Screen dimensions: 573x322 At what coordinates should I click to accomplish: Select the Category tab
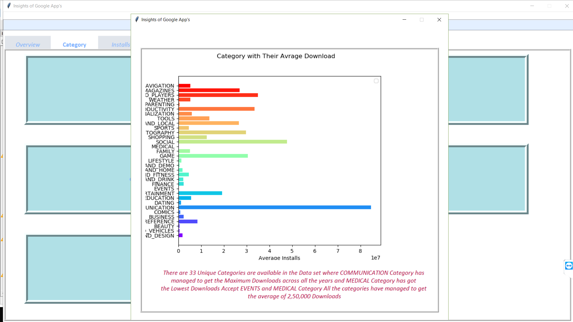[x=74, y=44]
